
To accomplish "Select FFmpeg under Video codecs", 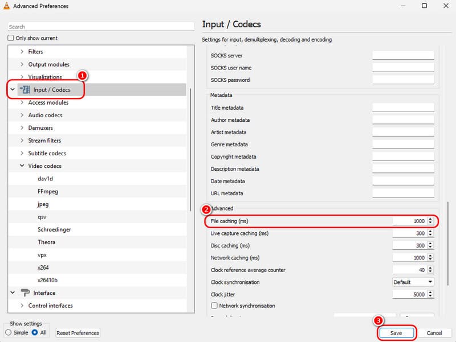I will pos(48,192).
